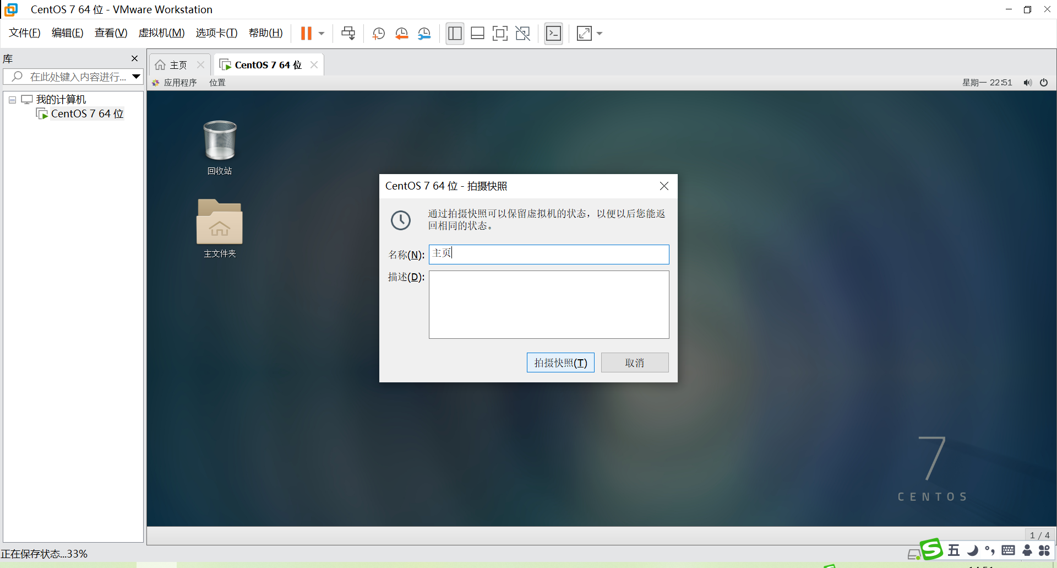The width and height of the screenshot is (1057, 568).
Task: Toggle the punctuation mode icon
Action: pyautogui.click(x=990, y=550)
